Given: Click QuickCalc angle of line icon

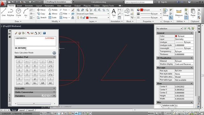Looking at the screenshot, I should (36, 33).
